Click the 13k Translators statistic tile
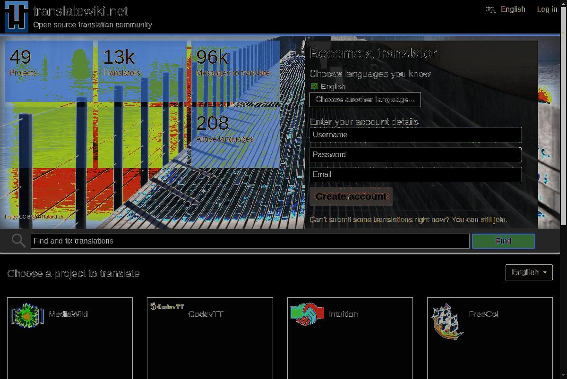This screenshot has height=379, width=567. click(142, 71)
